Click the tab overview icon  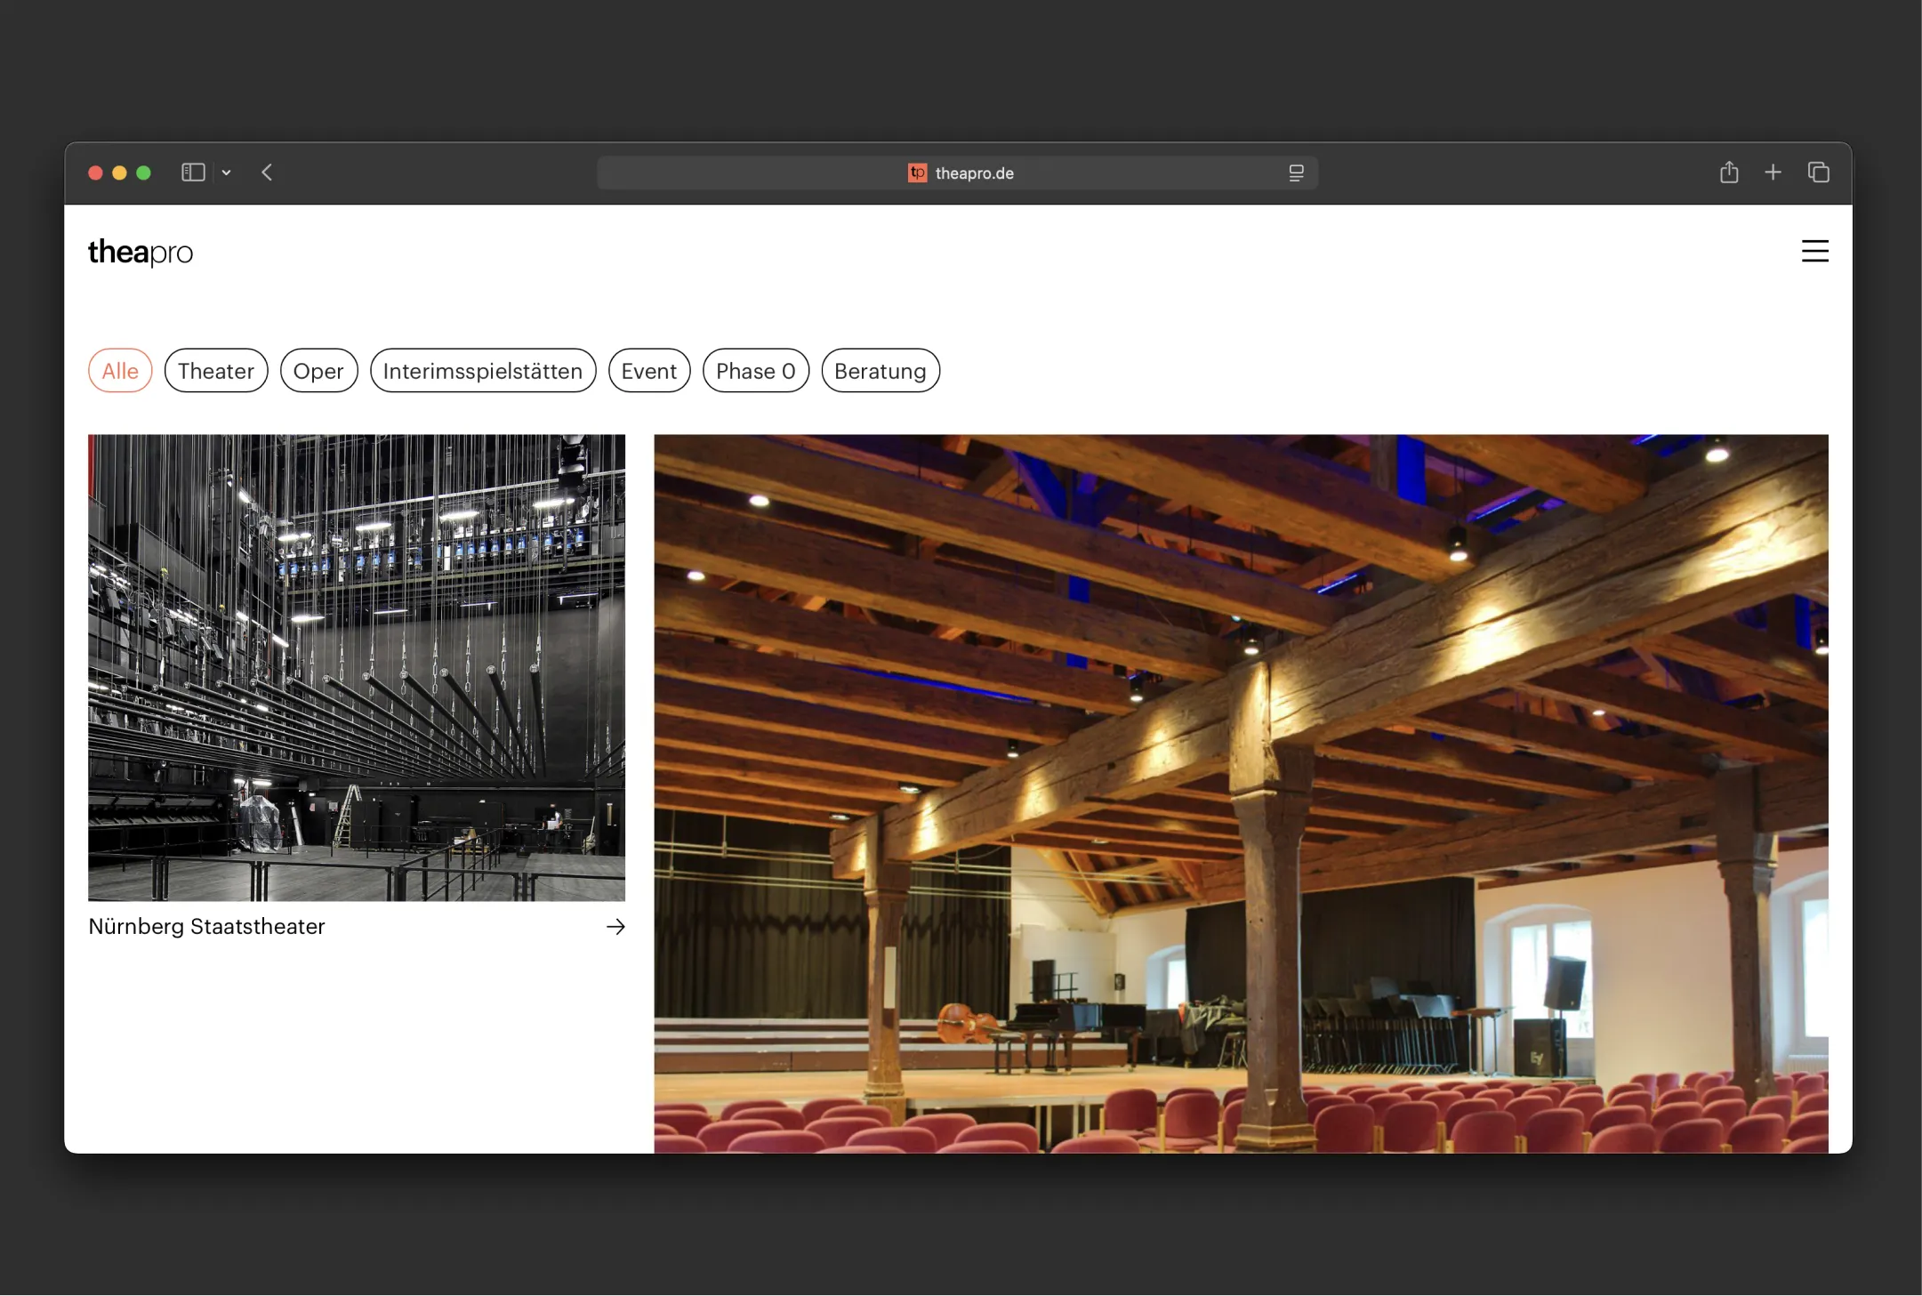click(x=1818, y=173)
